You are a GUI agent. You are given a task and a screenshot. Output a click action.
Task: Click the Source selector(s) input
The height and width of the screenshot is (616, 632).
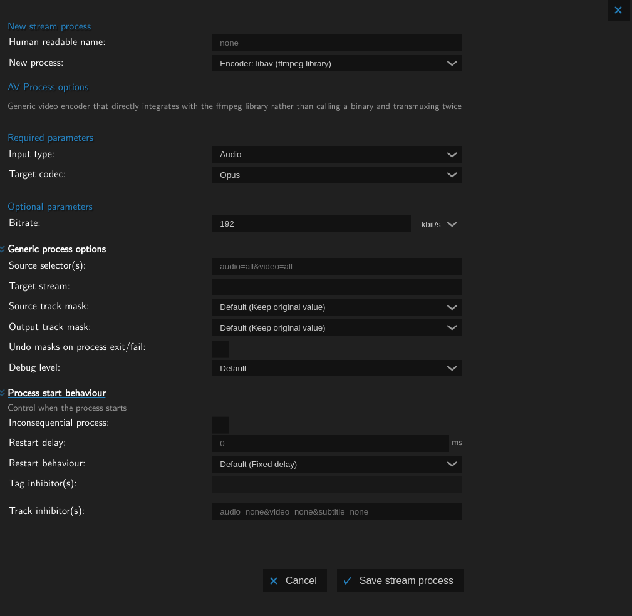[x=336, y=267]
